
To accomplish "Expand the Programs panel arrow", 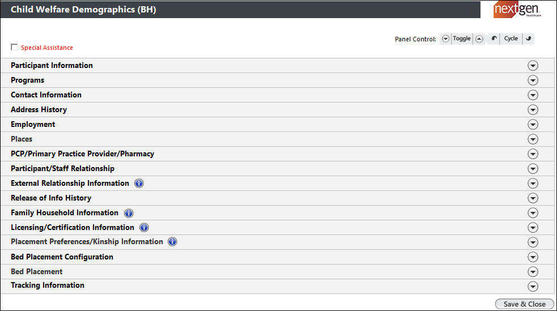I will tap(532, 80).
